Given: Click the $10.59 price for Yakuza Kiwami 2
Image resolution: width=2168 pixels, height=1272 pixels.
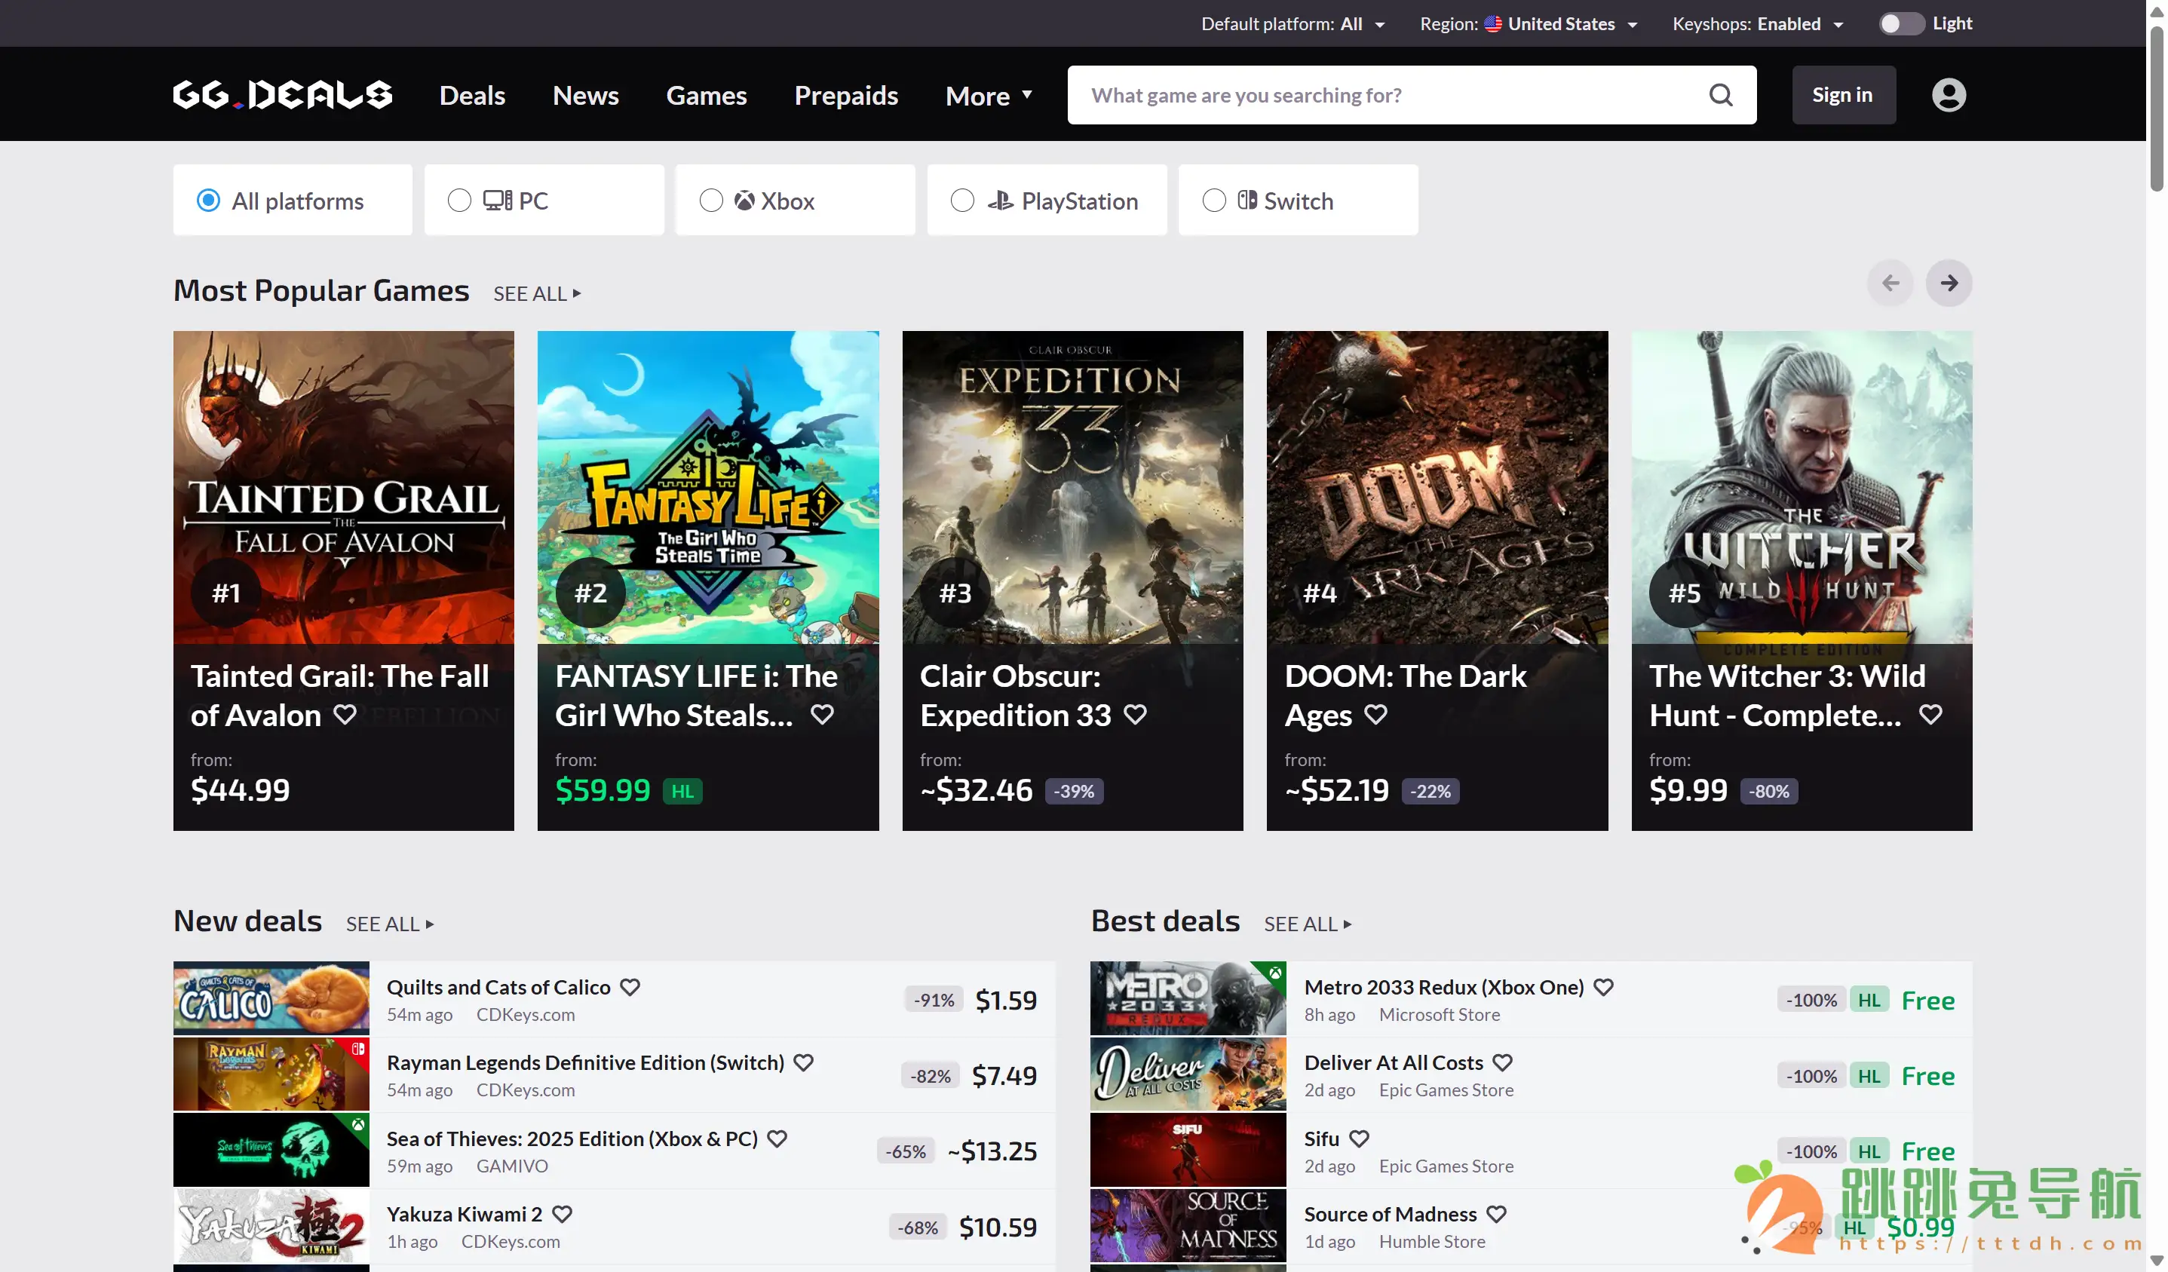Looking at the screenshot, I should click(998, 1228).
